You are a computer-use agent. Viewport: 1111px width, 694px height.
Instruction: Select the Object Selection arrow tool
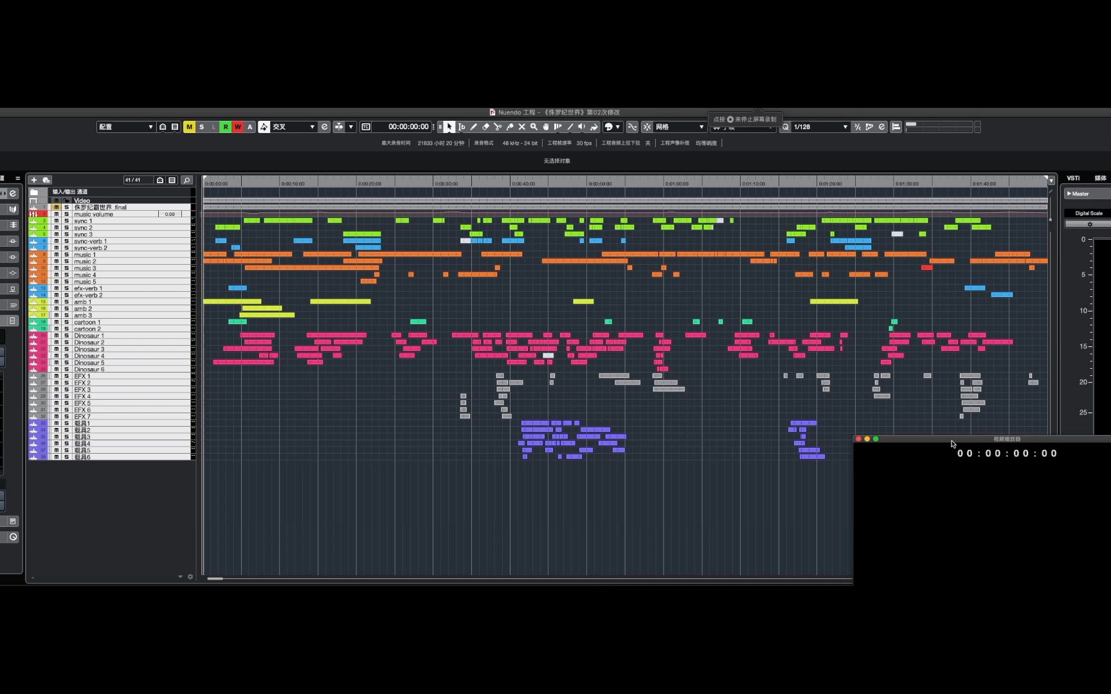[x=449, y=127]
